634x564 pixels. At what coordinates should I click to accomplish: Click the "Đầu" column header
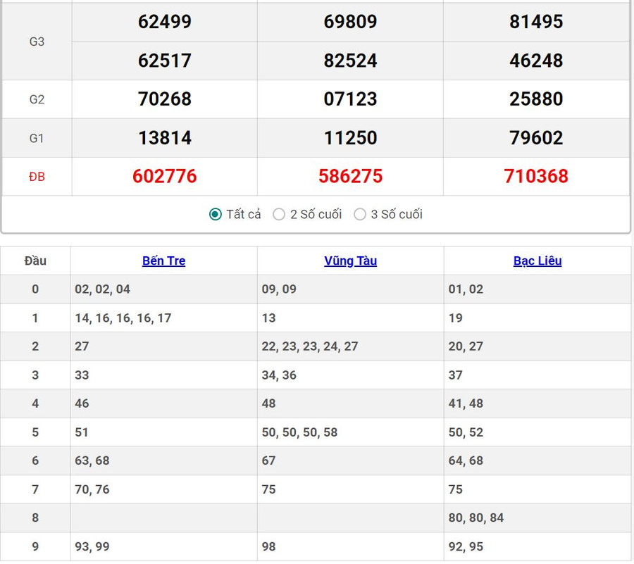(x=35, y=261)
